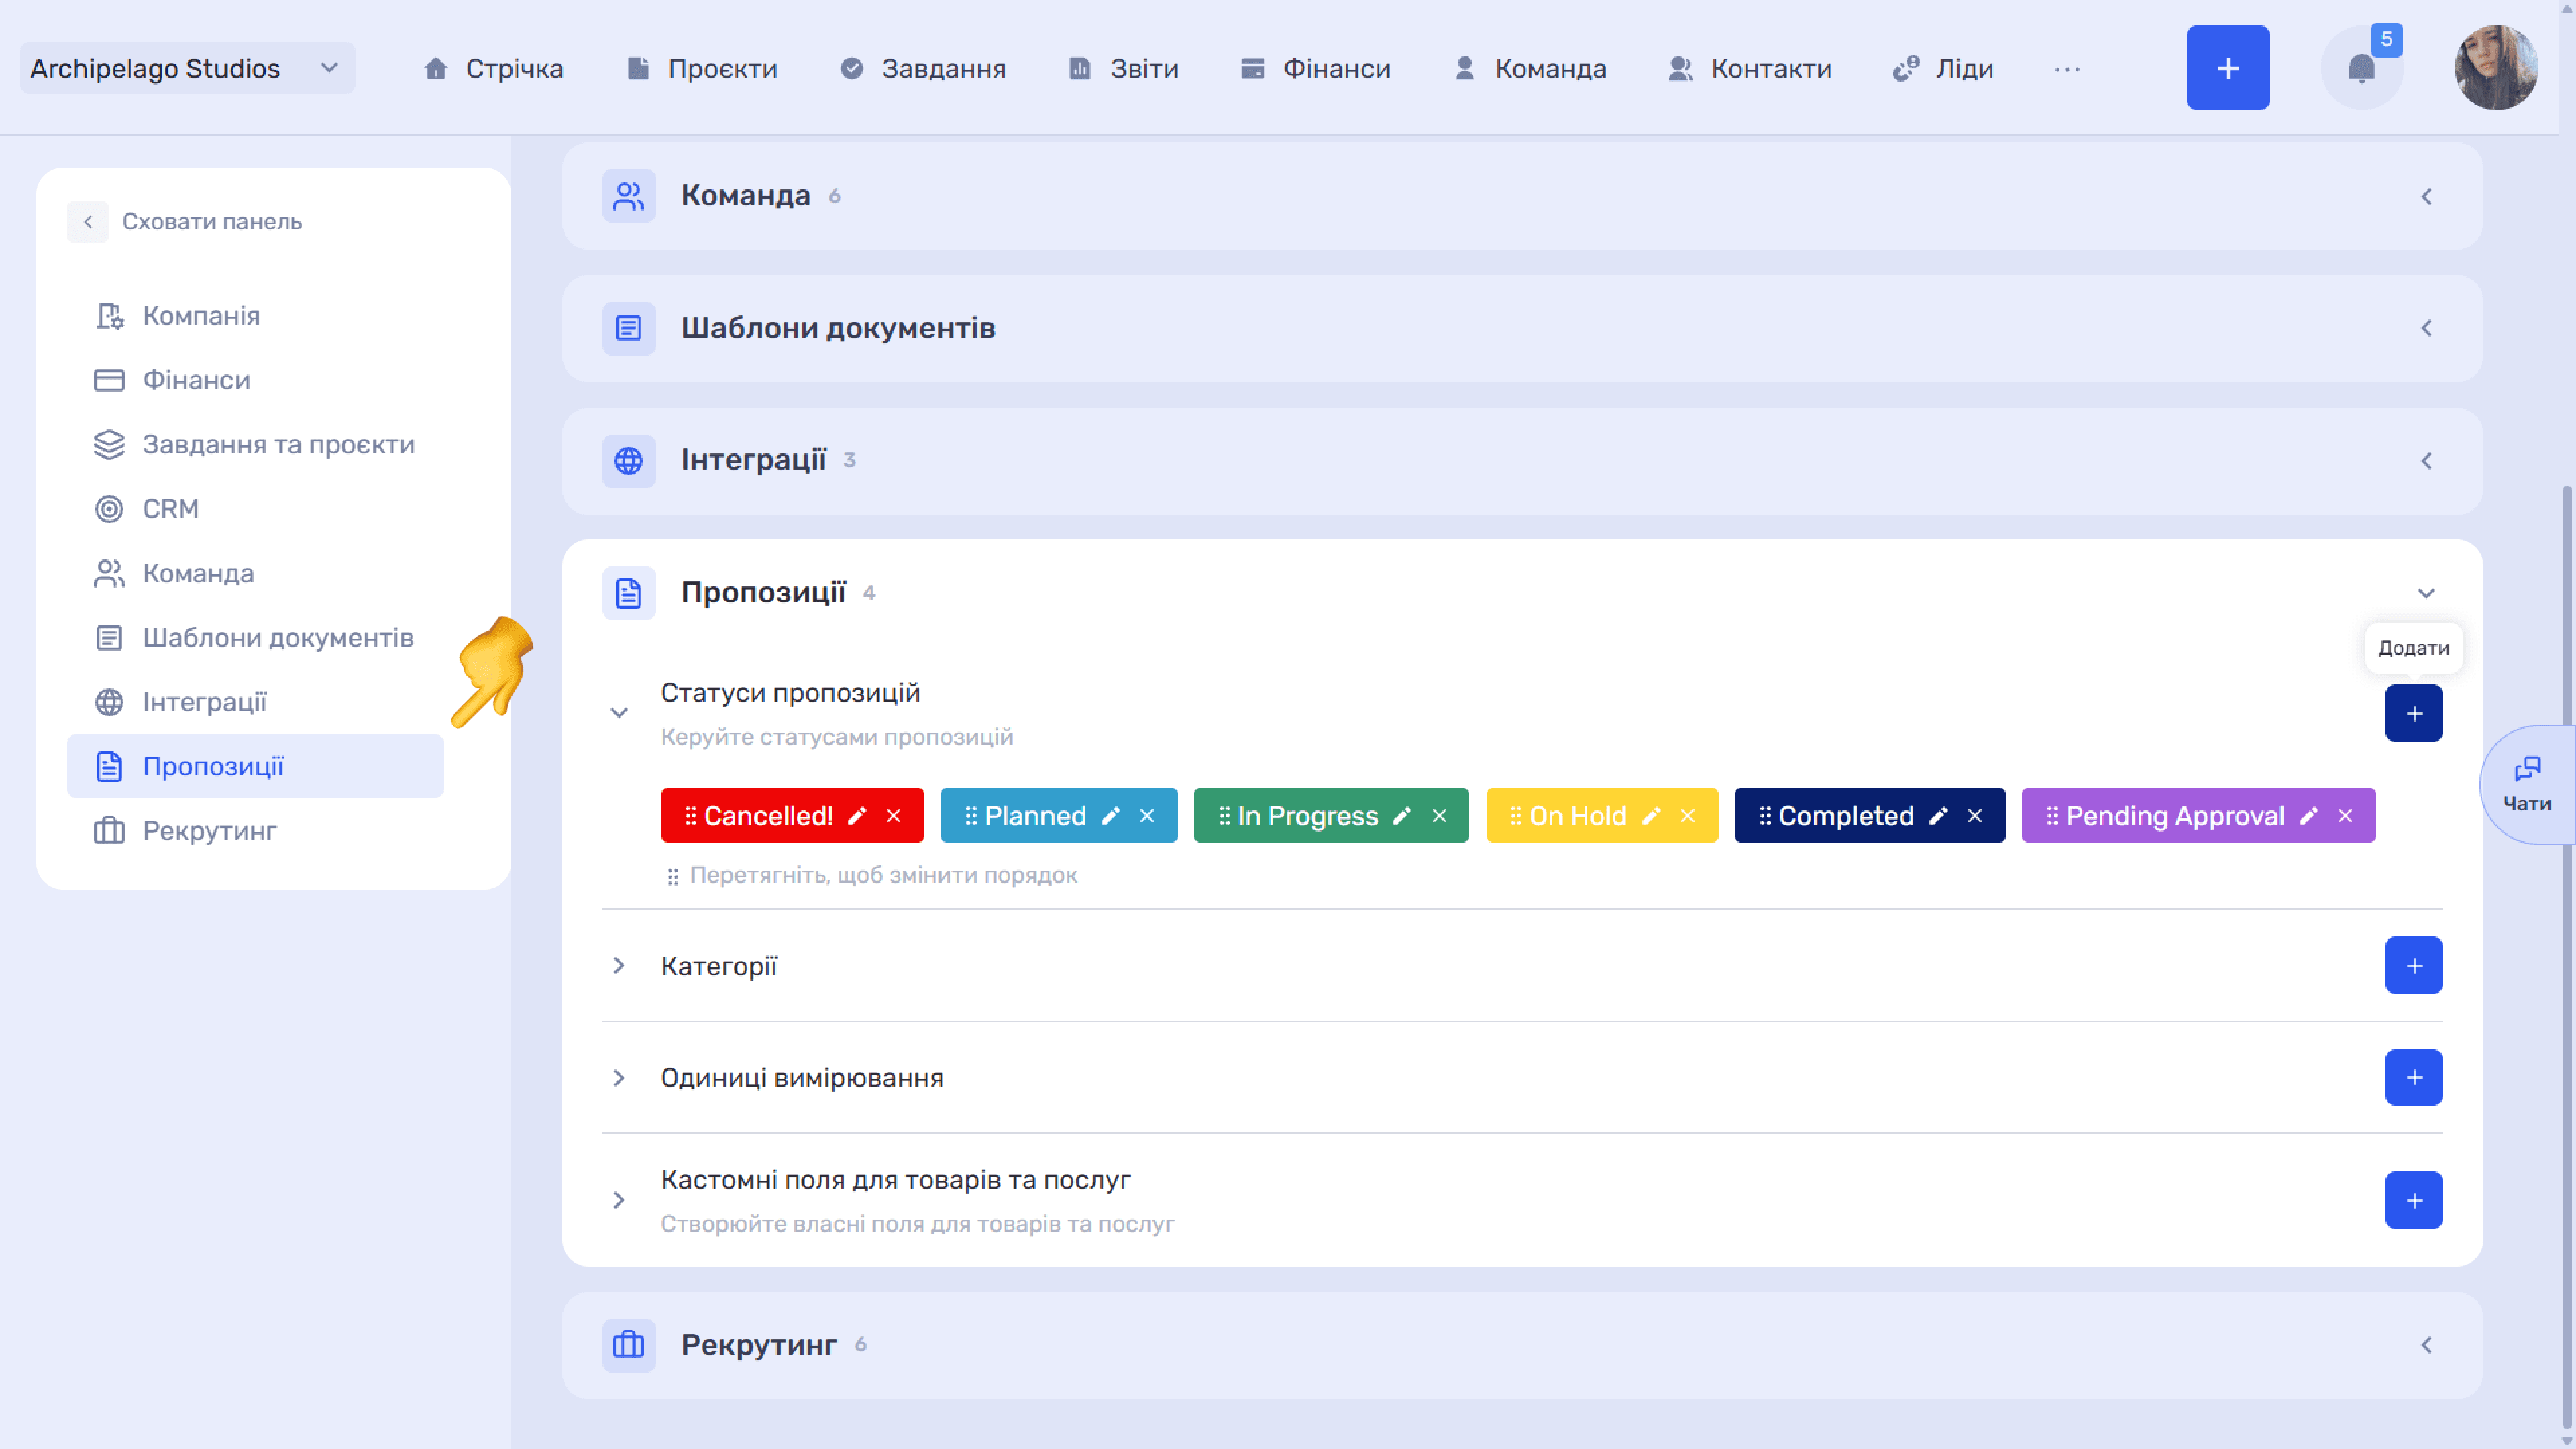Add a new category in Категорії
Screen dimensions: 2576x1449
coord(2413,965)
